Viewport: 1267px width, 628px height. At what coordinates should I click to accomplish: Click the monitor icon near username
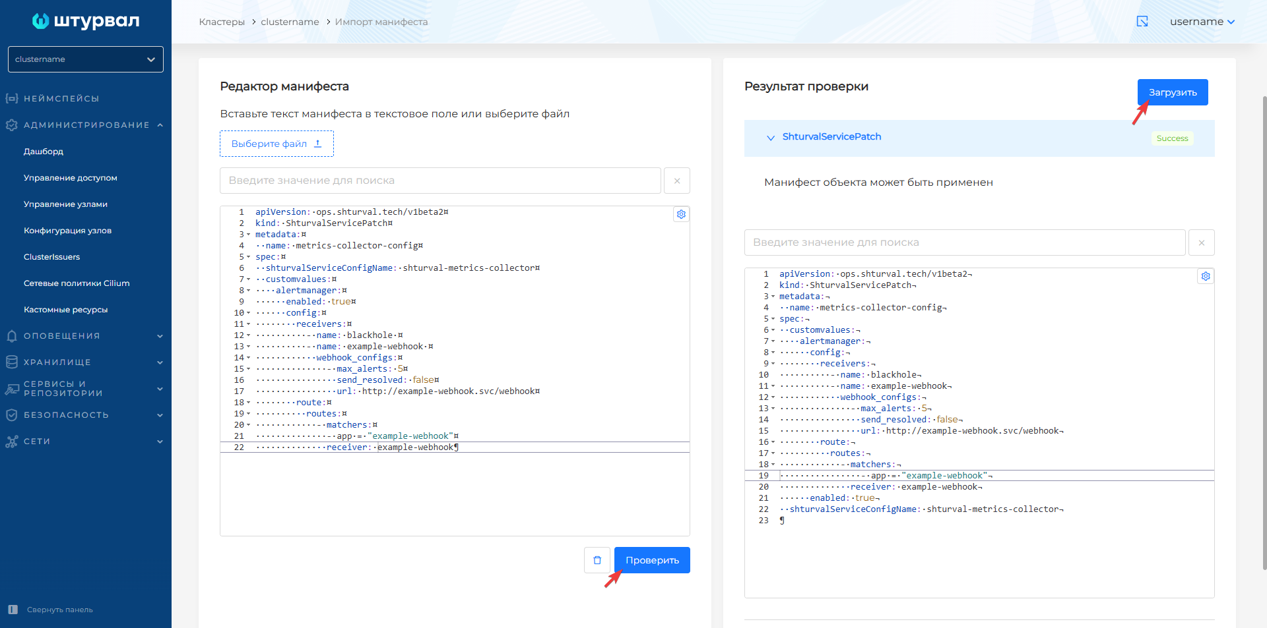pyautogui.click(x=1143, y=21)
